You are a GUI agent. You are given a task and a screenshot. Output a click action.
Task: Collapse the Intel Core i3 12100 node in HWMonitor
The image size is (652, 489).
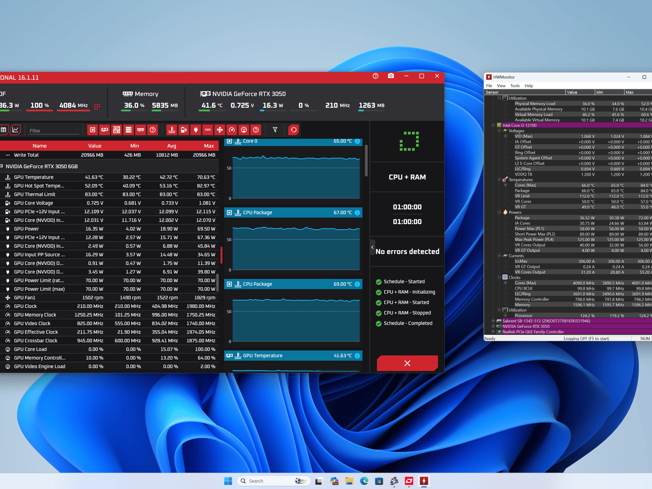493,125
